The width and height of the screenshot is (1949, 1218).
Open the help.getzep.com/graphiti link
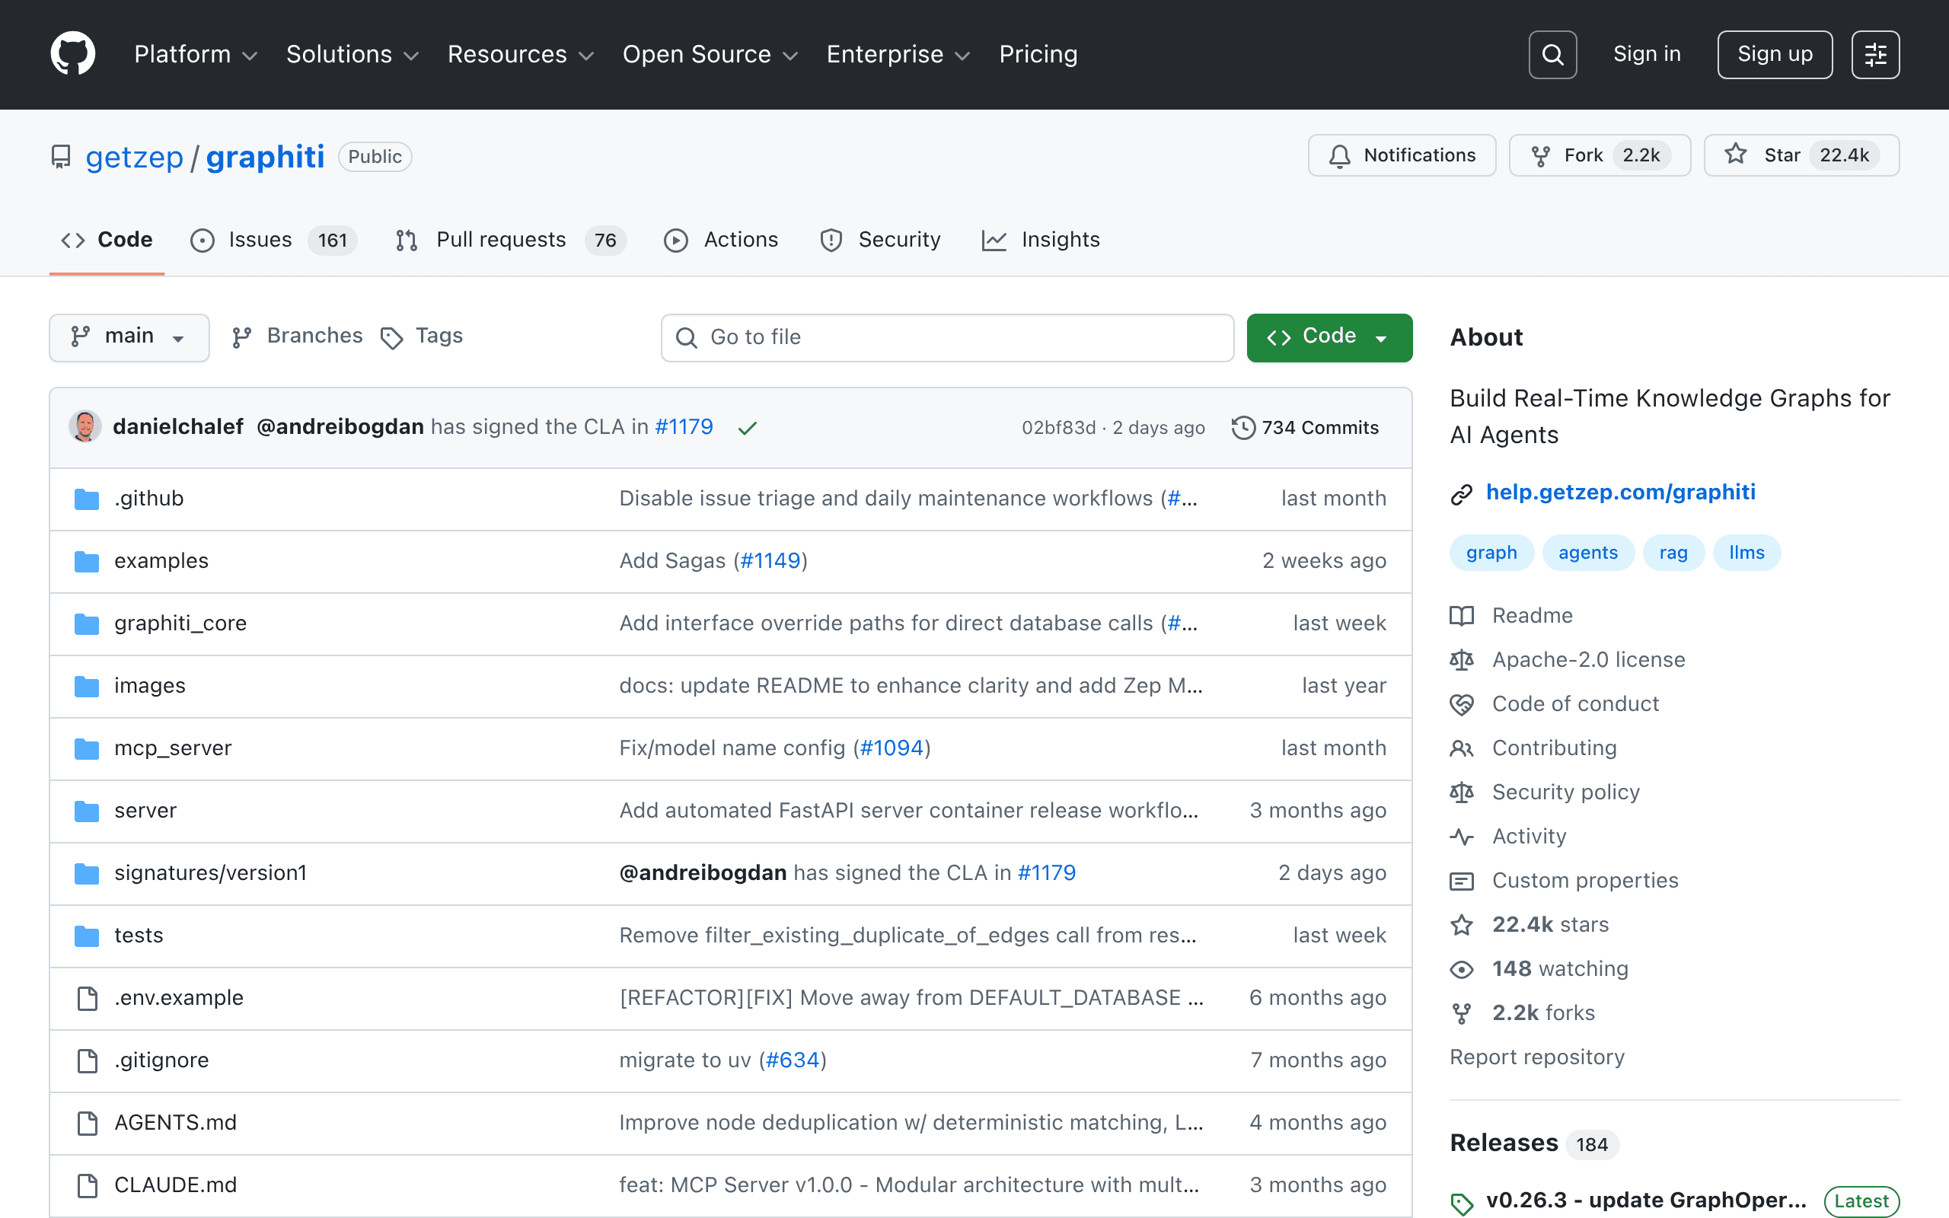click(x=1620, y=493)
